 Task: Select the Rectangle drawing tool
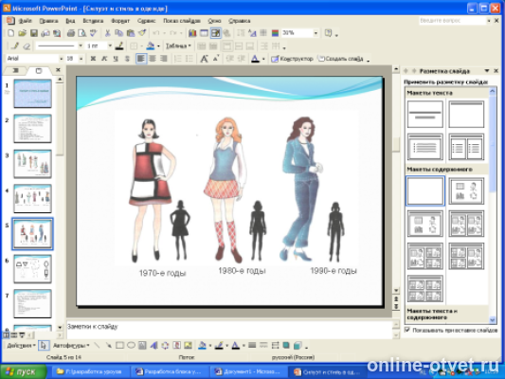119,346
